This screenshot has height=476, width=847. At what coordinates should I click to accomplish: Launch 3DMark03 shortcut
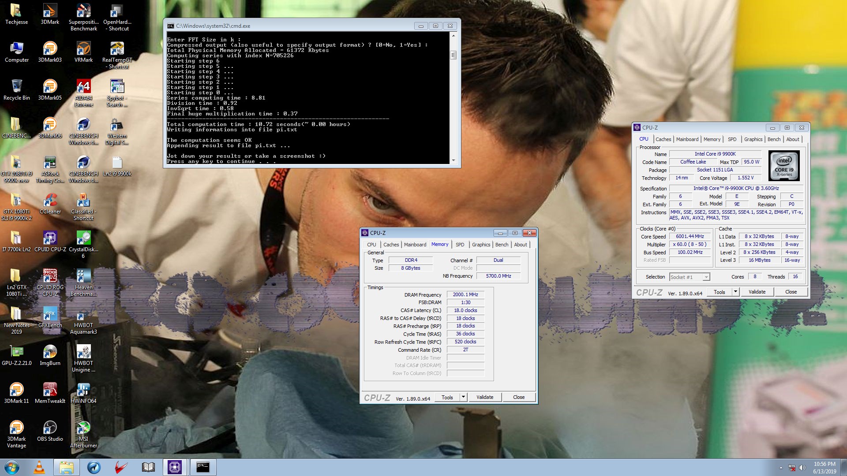point(50,52)
